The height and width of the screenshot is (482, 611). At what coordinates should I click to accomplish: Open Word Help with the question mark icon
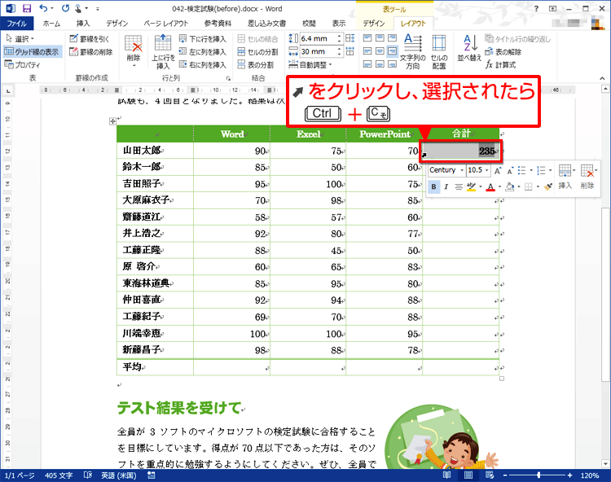536,9
